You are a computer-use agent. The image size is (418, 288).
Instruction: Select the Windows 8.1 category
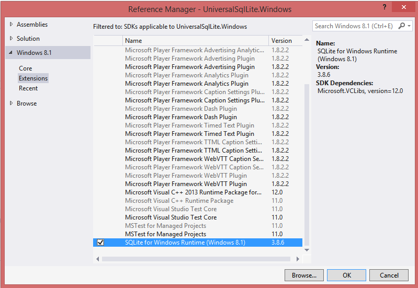(x=48, y=52)
